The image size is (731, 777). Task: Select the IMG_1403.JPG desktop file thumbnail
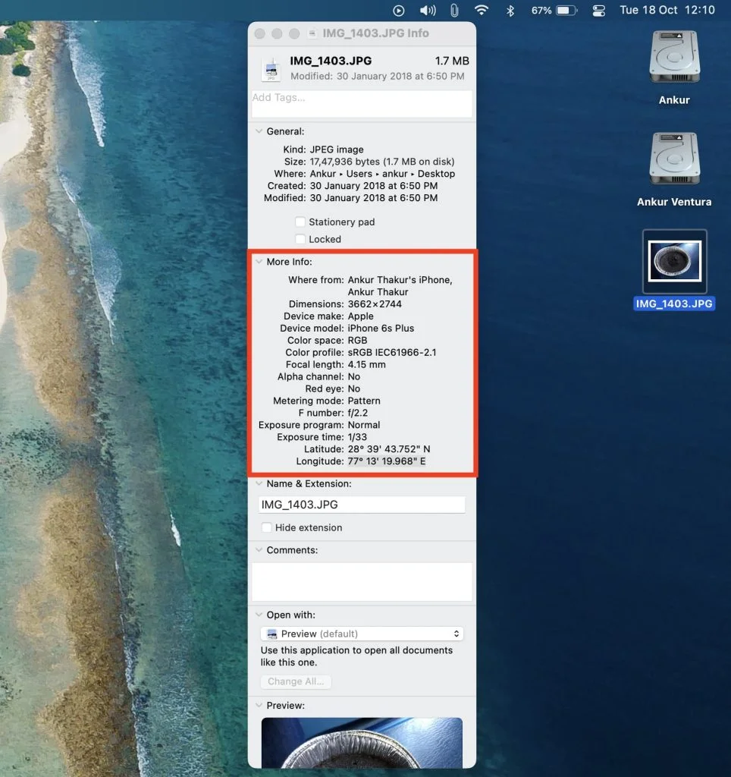coord(675,261)
